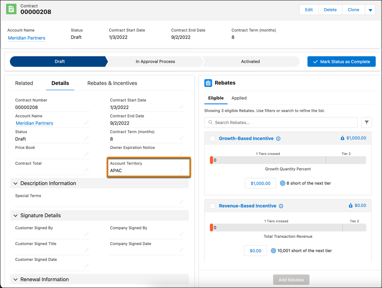This screenshot has width=382, height=288.
Task: Click the Delete button
Action: (x=330, y=10)
